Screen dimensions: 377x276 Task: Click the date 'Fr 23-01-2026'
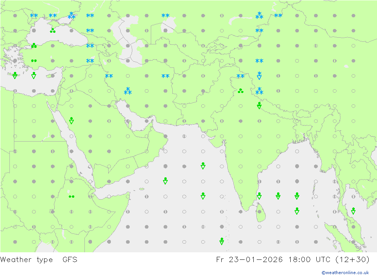click(249, 260)
